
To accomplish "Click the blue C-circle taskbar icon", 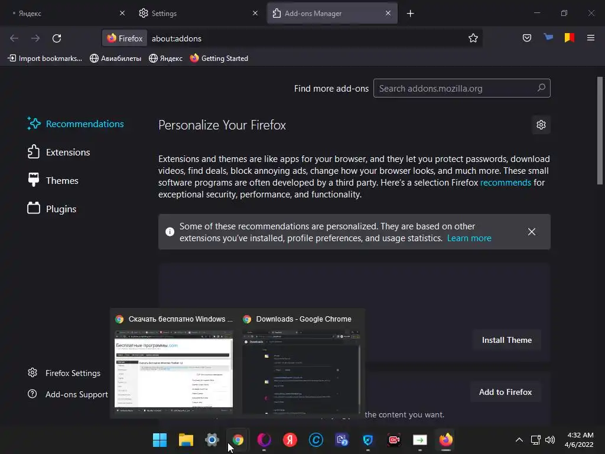I will pyautogui.click(x=316, y=440).
